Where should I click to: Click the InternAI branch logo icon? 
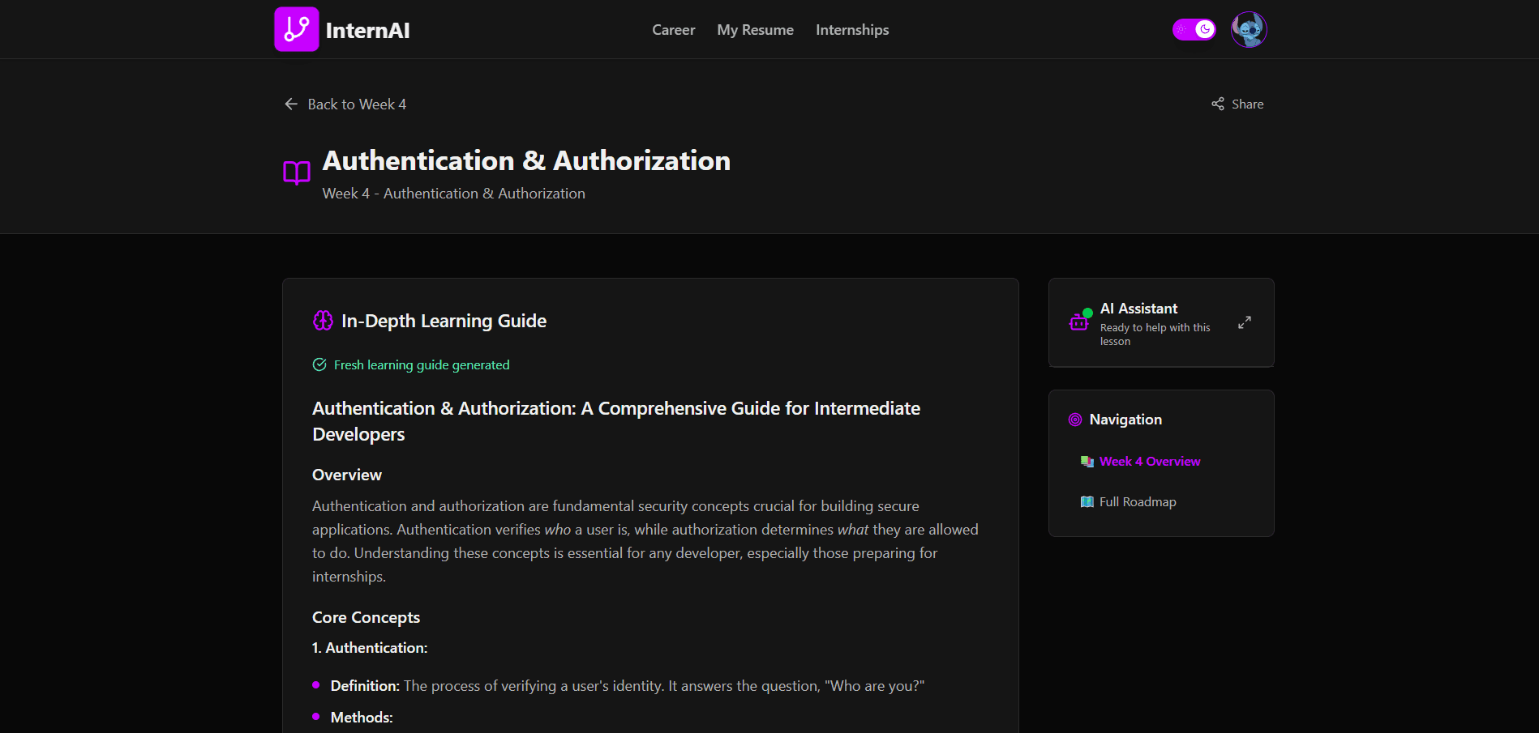pyautogui.click(x=297, y=29)
